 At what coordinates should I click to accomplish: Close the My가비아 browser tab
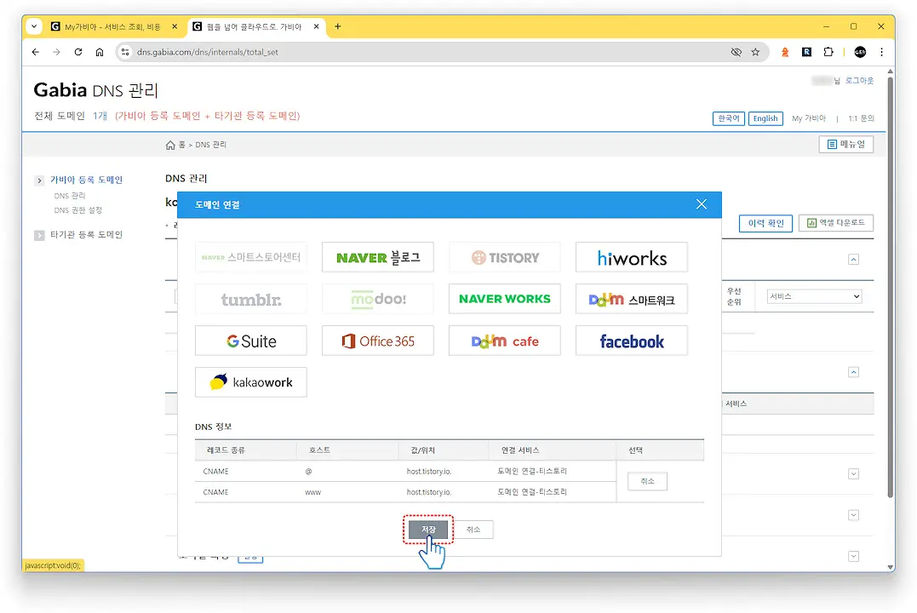coord(175,27)
